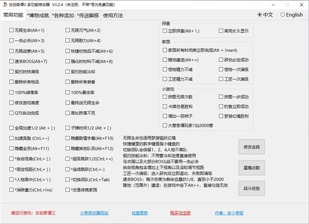Toggle 高亮长久显示 checkbox
The image size is (309, 224).
pos(221,31)
